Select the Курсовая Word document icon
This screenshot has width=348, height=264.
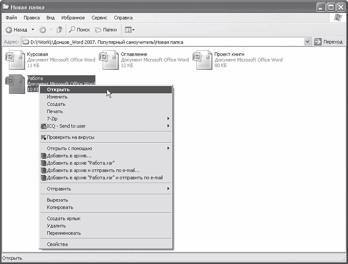click(x=14, y=60)
